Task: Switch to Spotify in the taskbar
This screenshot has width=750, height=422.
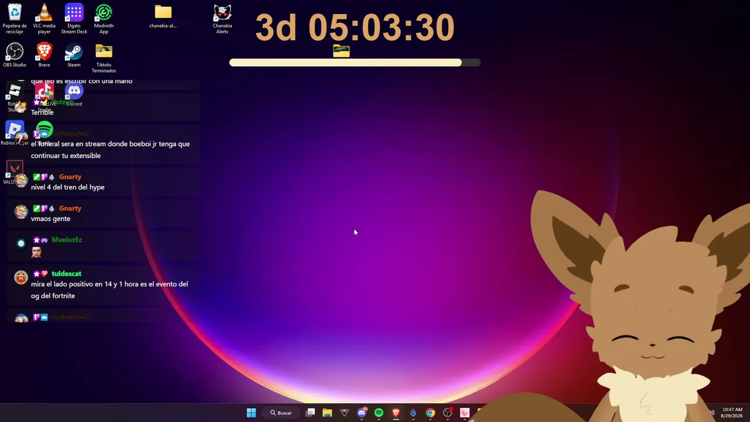Action: 379,413
